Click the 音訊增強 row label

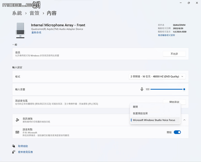pyautogui.click(x=28, y=119)
